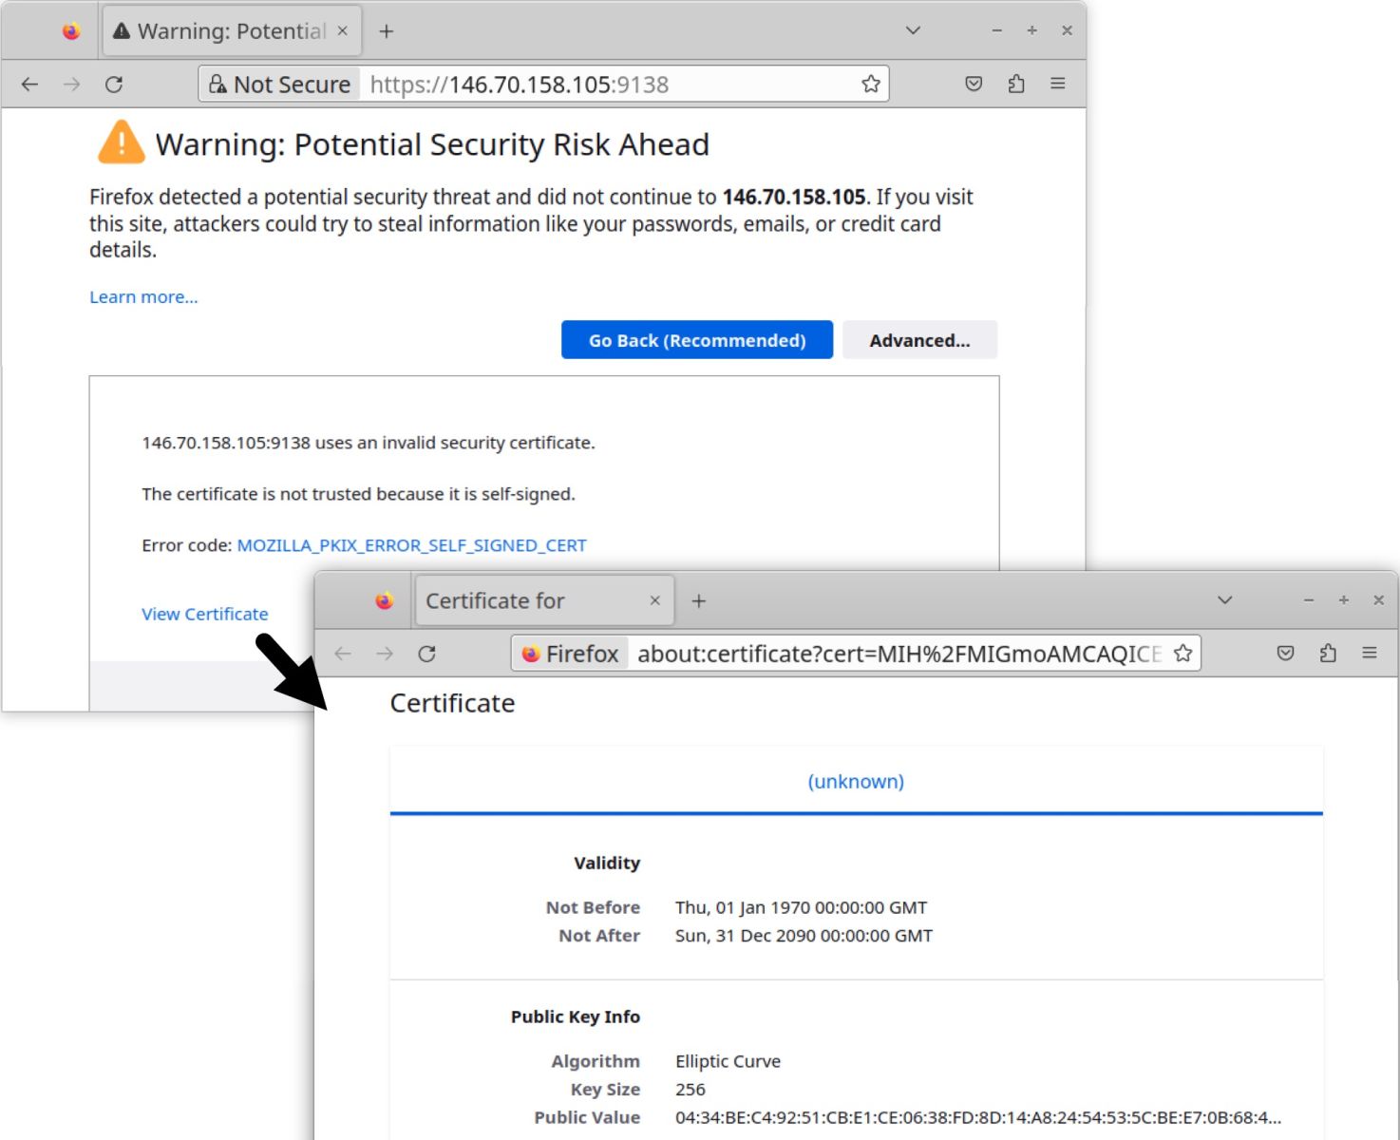This screenshot has height=1140, width=1400.
Task: Click back arrow in warning window
Action: 29,85
